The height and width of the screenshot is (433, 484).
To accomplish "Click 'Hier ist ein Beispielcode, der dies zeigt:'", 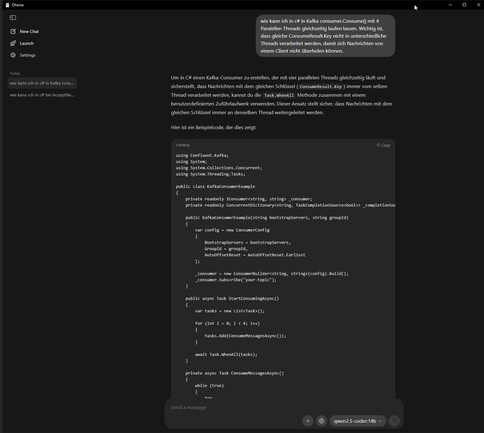I will (x=214, y=127).
